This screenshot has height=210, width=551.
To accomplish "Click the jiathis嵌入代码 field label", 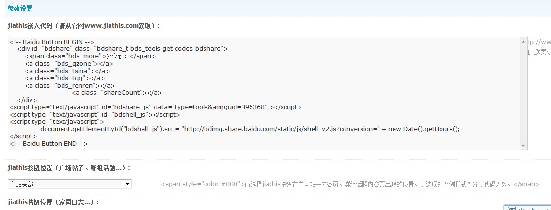I will 84,26.
